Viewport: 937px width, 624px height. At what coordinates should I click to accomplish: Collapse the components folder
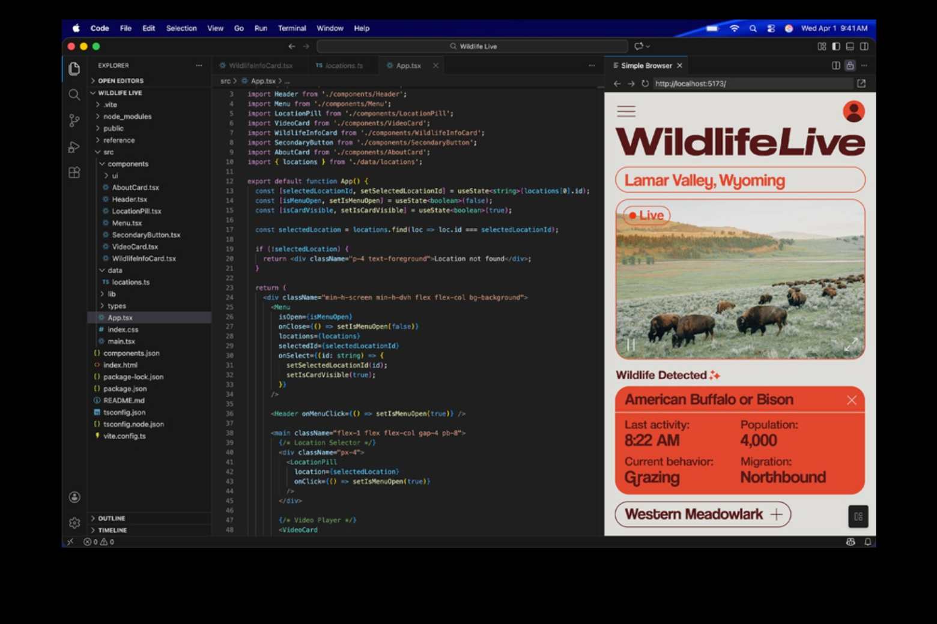pyautogui.click(x=127, y=164)
